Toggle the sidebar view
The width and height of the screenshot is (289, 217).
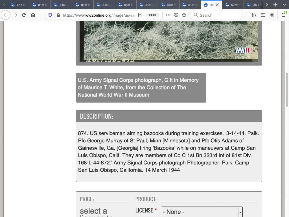[263, 15]
